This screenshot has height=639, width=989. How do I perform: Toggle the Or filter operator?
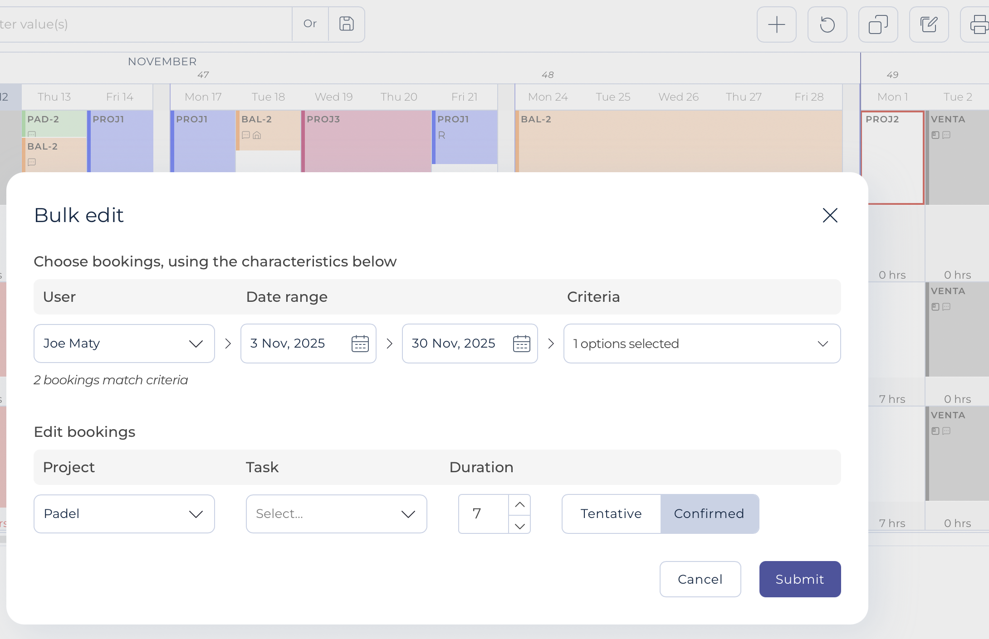pyautogui.click(x=310, y=24)
